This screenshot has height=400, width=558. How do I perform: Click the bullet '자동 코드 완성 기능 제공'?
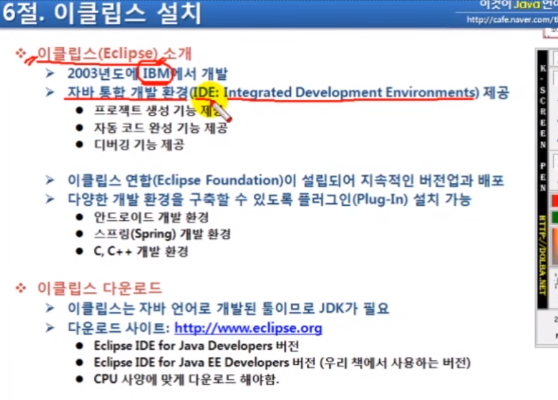coord(160,127)
